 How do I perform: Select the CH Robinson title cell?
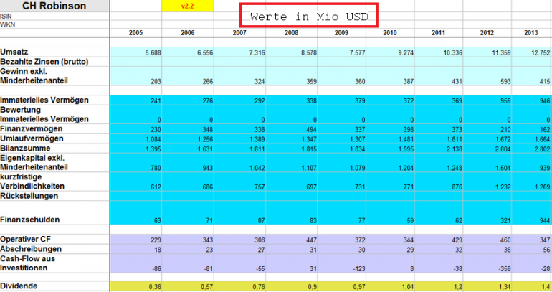[54, 6]
